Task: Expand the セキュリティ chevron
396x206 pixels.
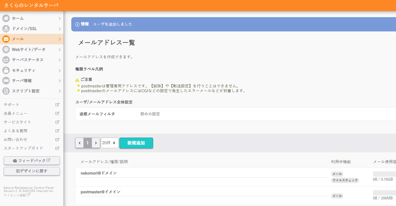Action: [60, 71]
